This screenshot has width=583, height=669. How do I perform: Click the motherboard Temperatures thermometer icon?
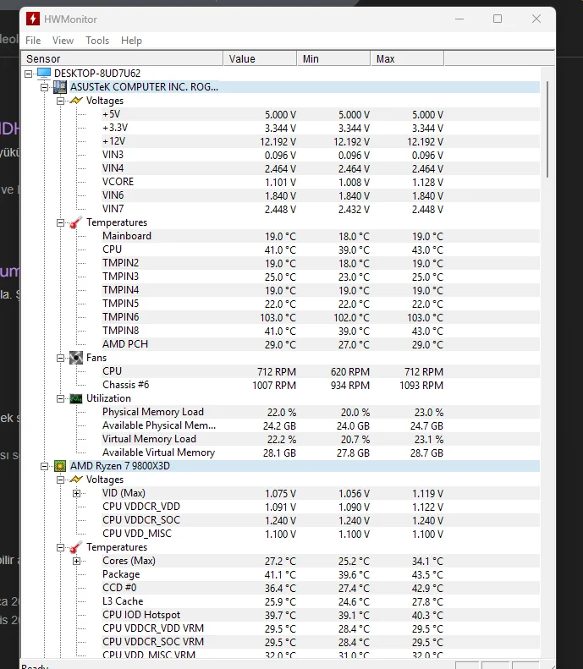(x=76, y=222)
